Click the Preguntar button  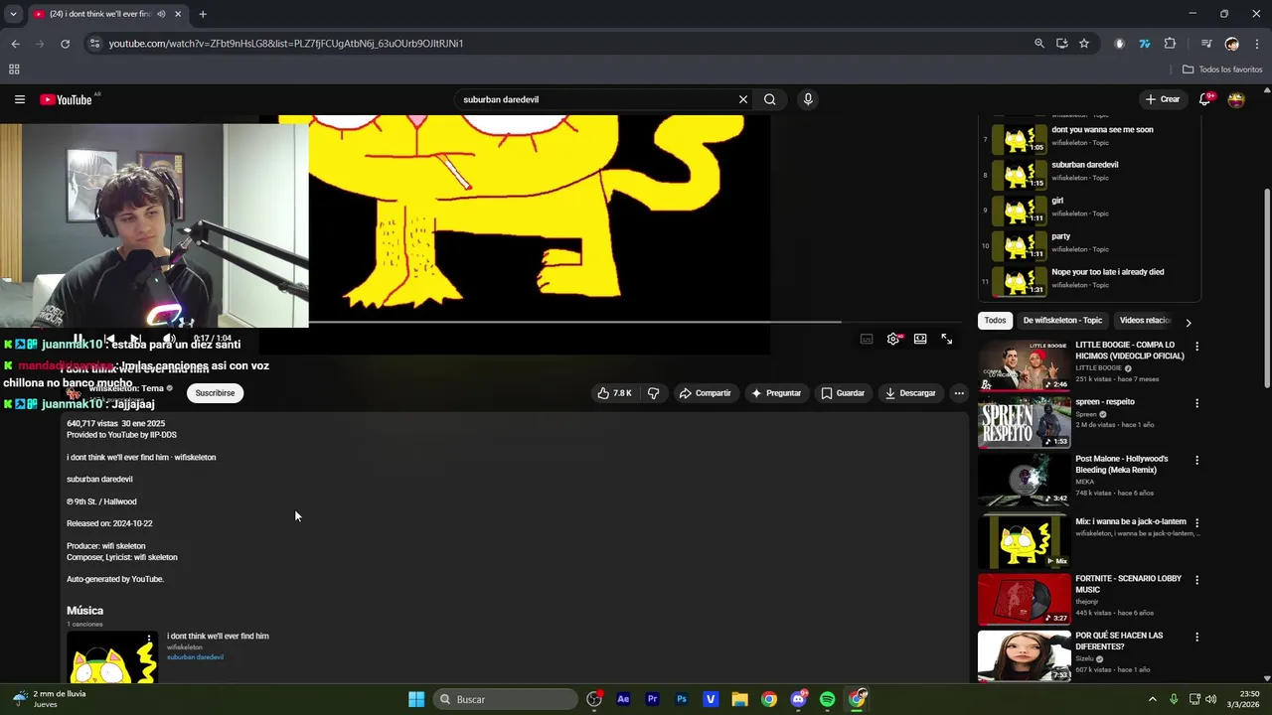tap(776, 393)
